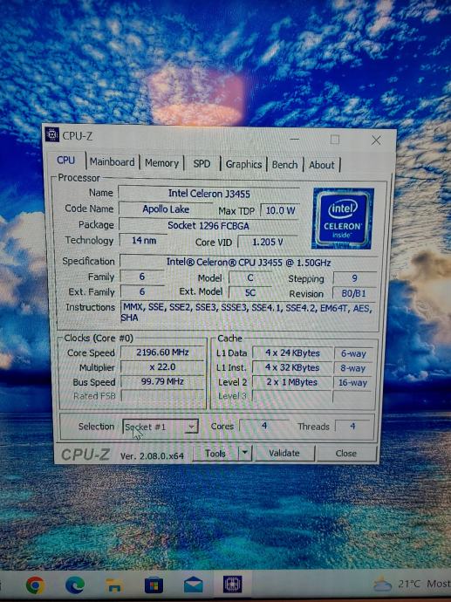Viewport: 451px width, 602px height.
Task: Click the CPU-Z title bar icon
Action: click(x=52, y=135)
